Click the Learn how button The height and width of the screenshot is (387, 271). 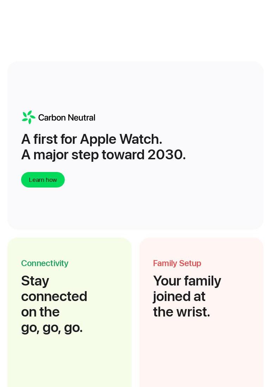tap(43, 180)
